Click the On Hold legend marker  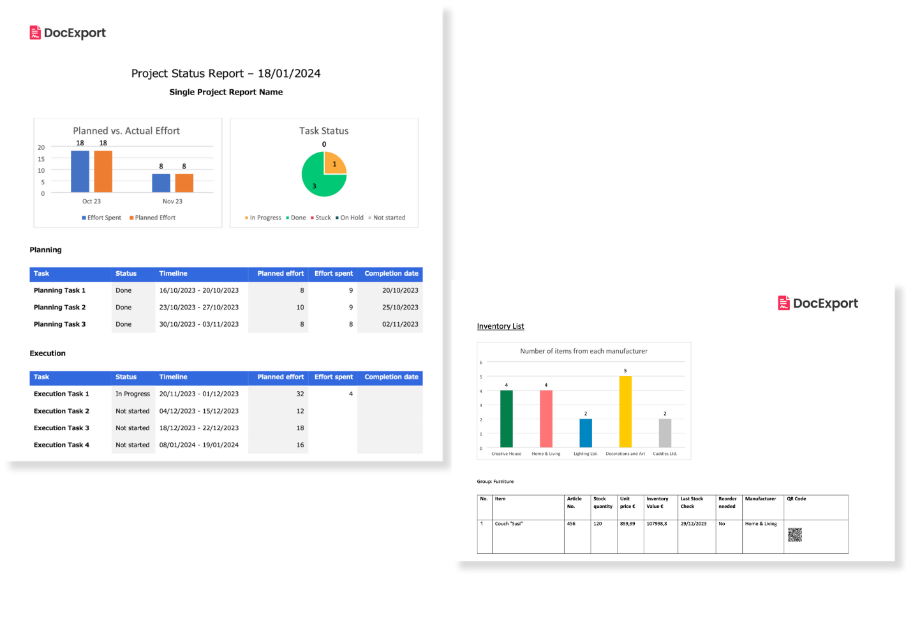pos(337,218)
